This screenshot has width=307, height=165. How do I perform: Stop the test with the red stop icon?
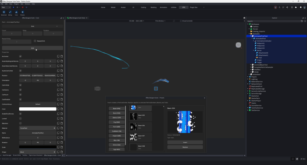click(x=22, y=7)
